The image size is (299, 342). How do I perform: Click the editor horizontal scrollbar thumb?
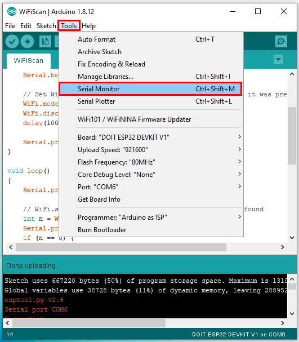121,247
